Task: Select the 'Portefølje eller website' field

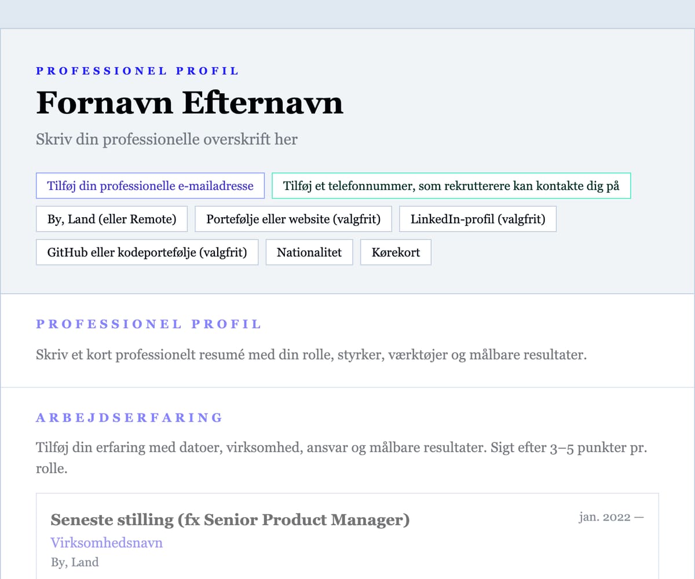Action: click(x=293, y=219)
